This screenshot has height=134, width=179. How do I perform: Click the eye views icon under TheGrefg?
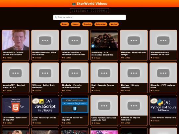[63, 90]
